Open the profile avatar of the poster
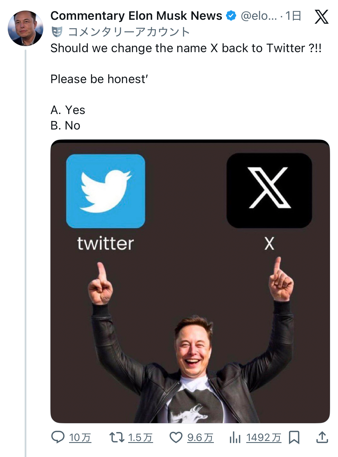The height and width of the screenshot is (457, 338). point(26,28)
